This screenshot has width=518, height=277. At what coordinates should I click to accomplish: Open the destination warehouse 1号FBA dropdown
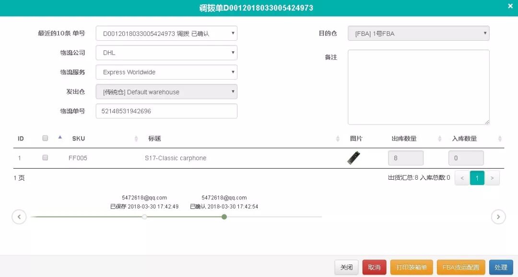[x=419, y=34]
